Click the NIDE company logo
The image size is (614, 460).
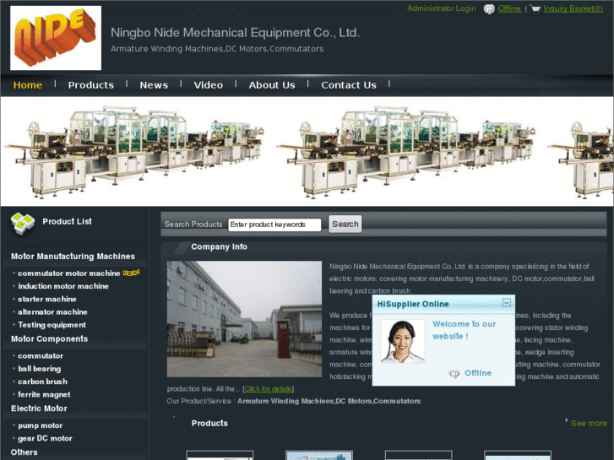(56, 38)
